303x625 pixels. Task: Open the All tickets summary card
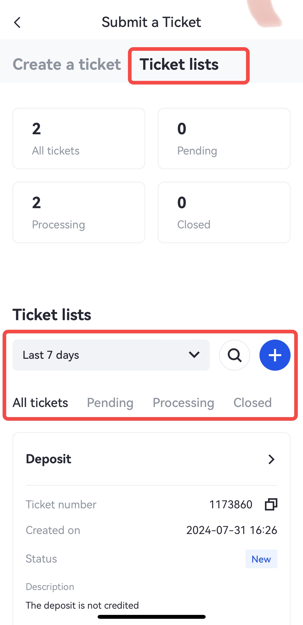[79, 139]
